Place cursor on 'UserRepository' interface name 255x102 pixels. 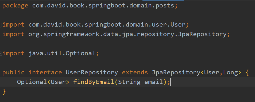pyautogui.click(x=92, y=73)
